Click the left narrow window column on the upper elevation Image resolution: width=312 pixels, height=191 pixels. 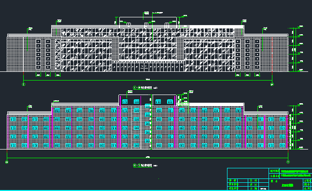pyautogui.click(x=38, y=54)
